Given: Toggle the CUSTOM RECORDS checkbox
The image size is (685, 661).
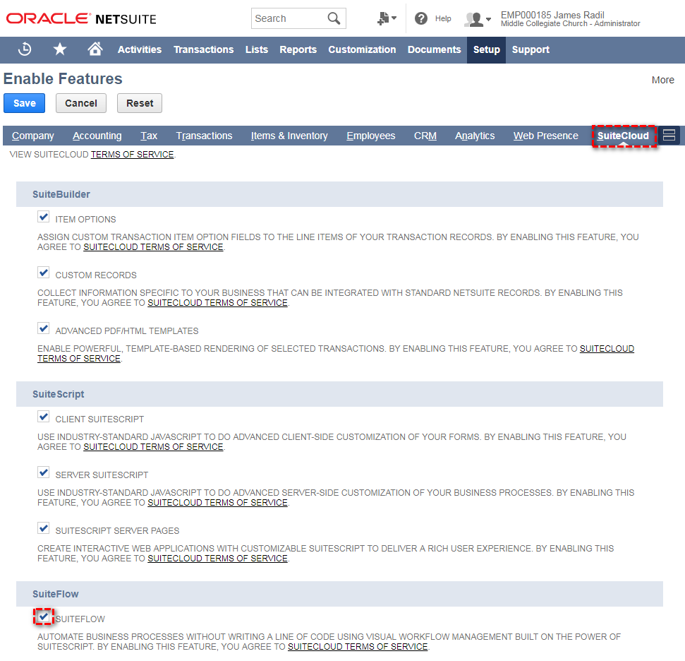Looking at the screenshot, I should pos(43,272).
